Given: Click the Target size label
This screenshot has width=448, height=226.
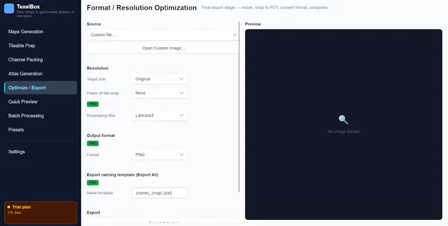Looking at the screenshot, I should point(96,79).
